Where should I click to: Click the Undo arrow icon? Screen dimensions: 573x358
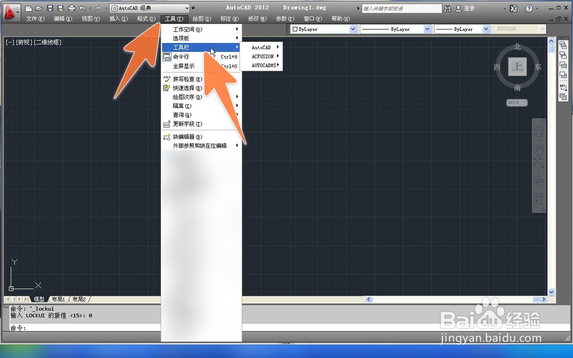[x=83, y=8]
